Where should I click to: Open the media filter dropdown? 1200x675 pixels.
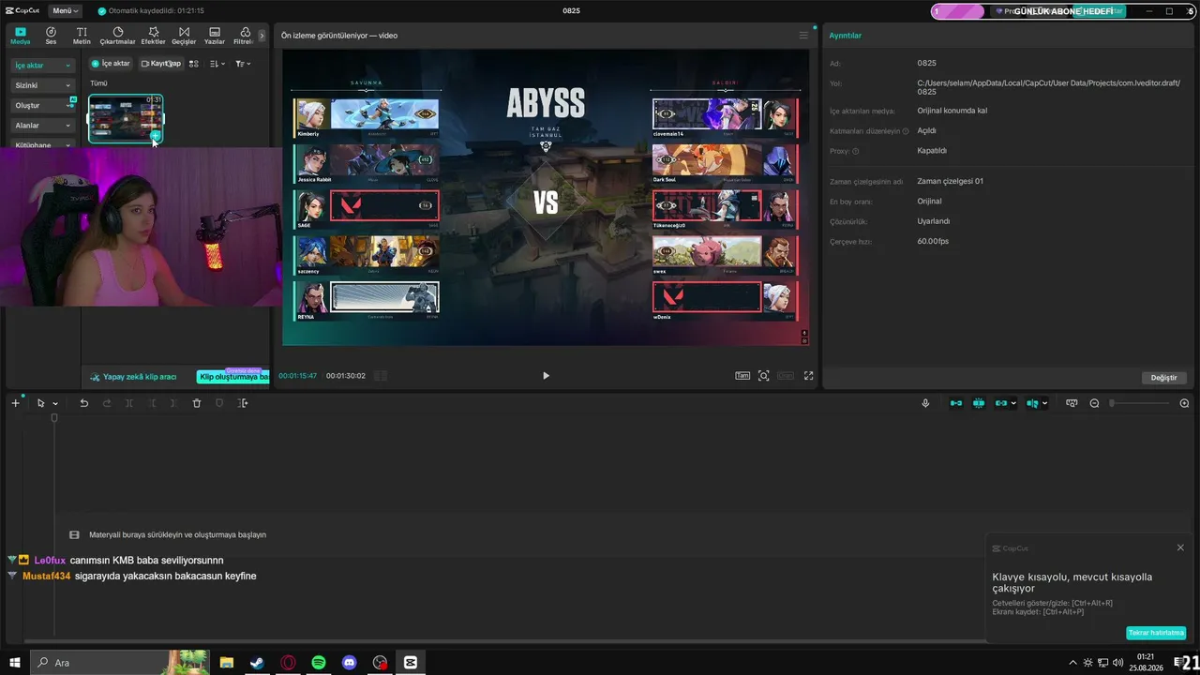click(x=242, y=64)
